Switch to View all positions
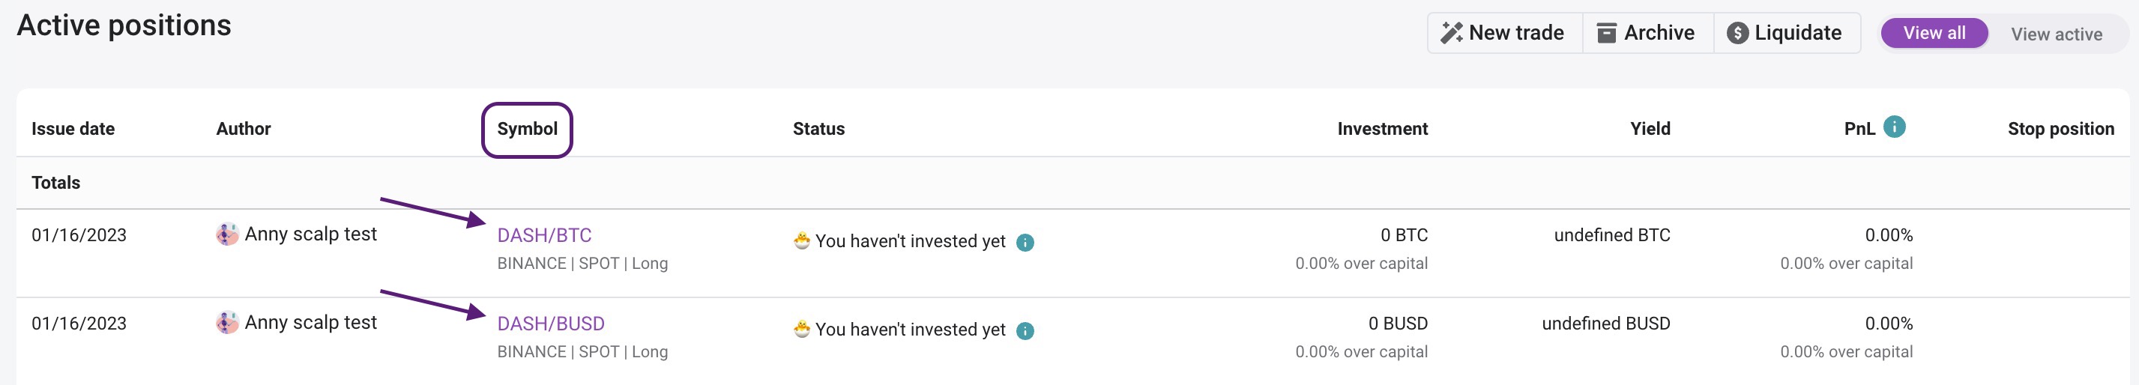Viewport: 2139px width, 385px height. (x=1934, y=33)
